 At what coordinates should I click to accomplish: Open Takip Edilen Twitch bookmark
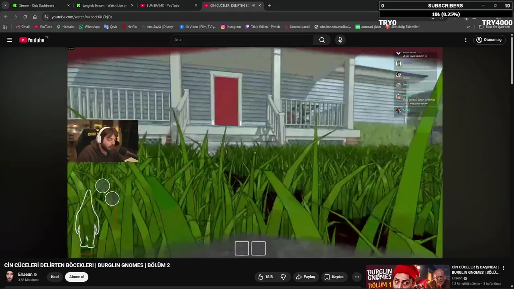coord(262,27)
